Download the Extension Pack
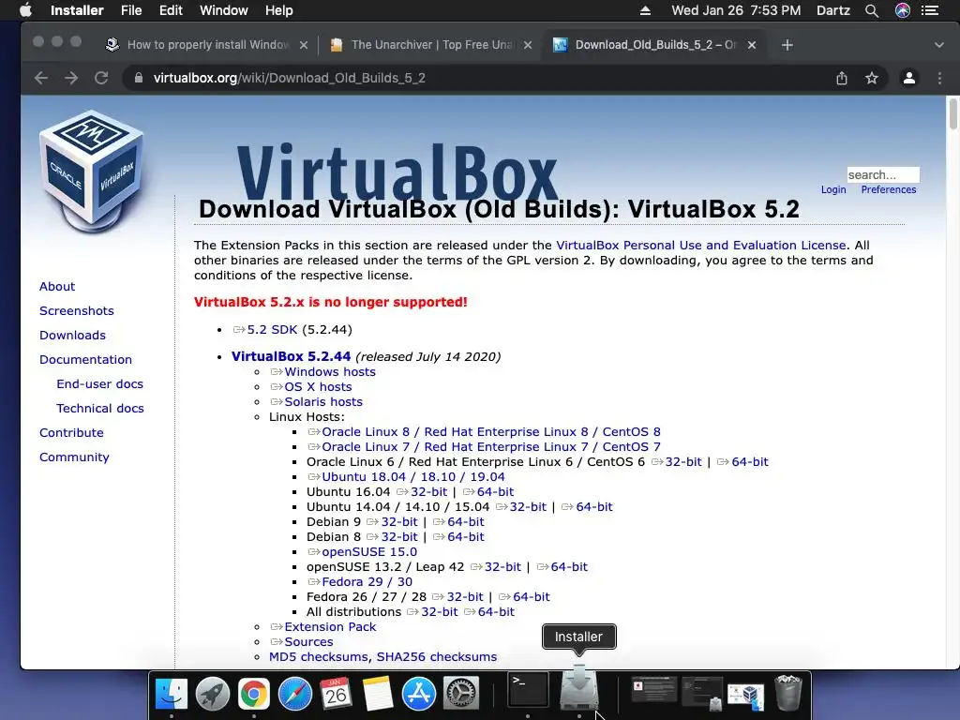 pyautogui.click(x=330, y=627)
